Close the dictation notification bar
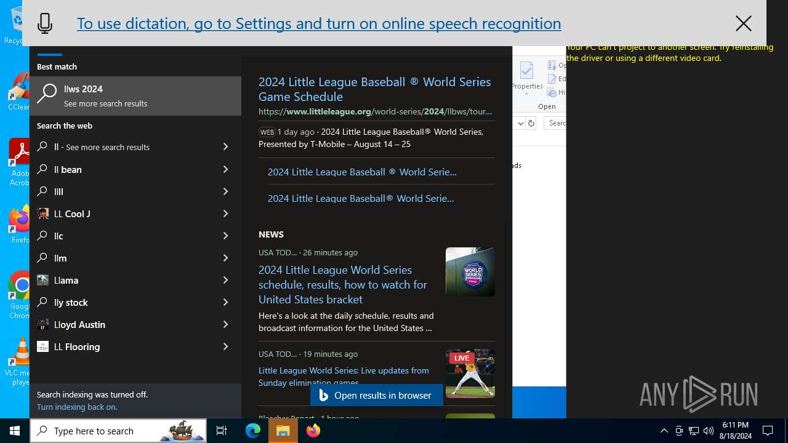 click(743, 23)
